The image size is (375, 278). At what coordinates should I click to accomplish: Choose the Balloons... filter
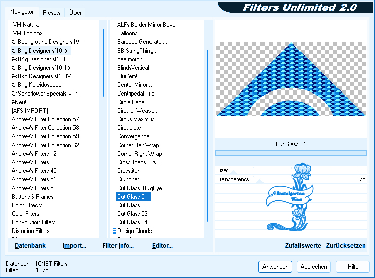coord(129,33)
